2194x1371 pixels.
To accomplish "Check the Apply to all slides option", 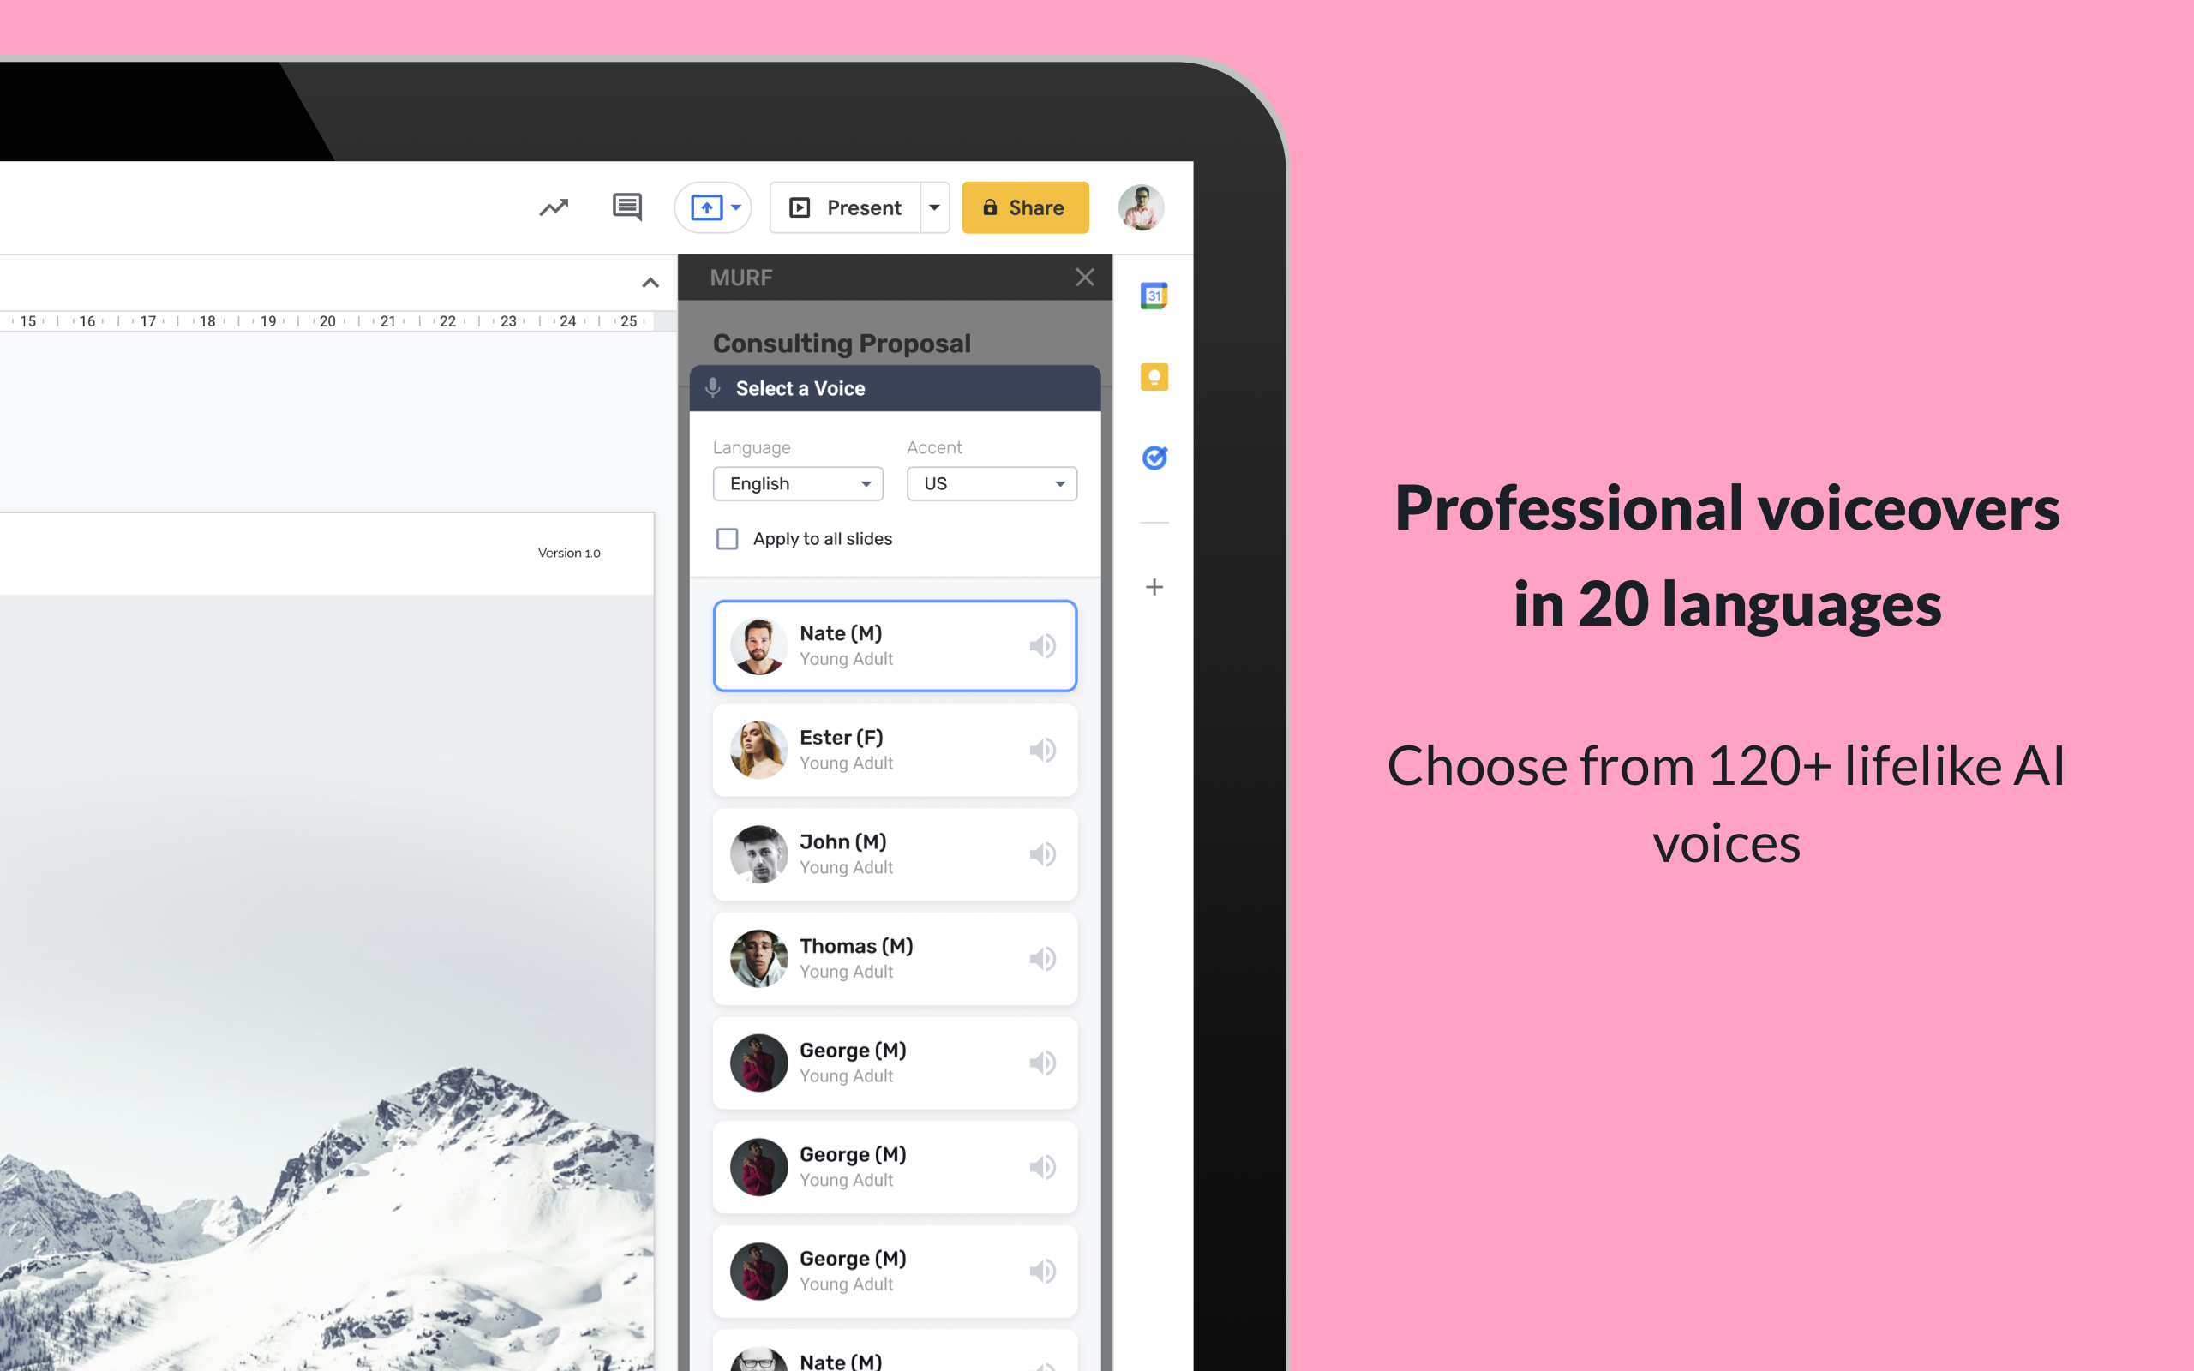I will pos(727,537).
